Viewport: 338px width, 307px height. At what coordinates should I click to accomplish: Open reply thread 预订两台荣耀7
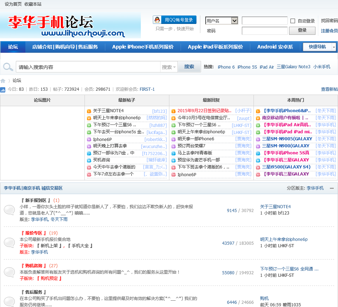[x=191, y=146]
